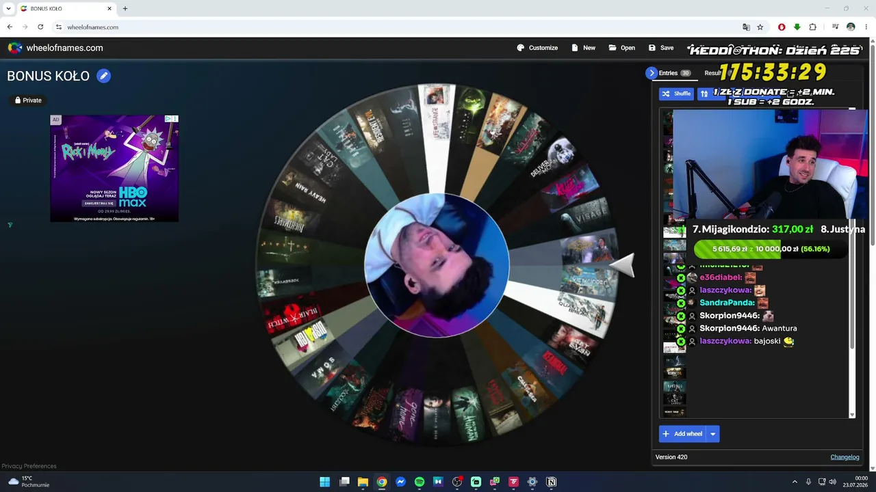Shuffle the wheel entries
The height and width of the screenshot is (492, 876).
676,94
